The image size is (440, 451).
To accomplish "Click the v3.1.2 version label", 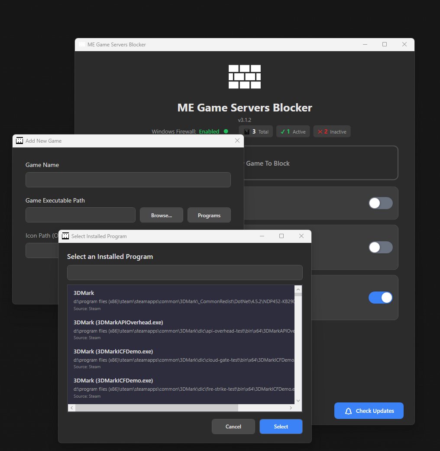I will pyautogui.click(x=244, y=120).
